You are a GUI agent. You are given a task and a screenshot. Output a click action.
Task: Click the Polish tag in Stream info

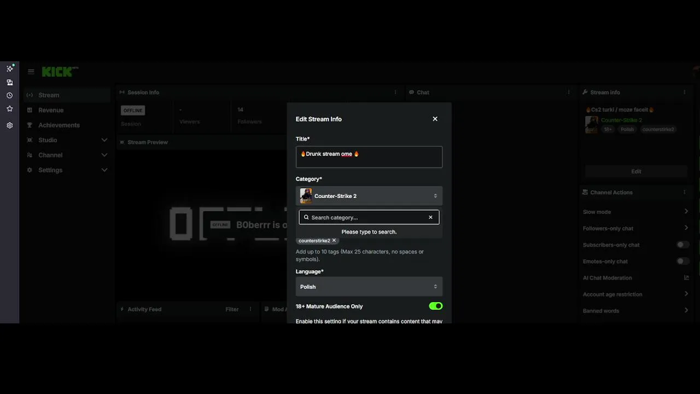click(627, 130)
